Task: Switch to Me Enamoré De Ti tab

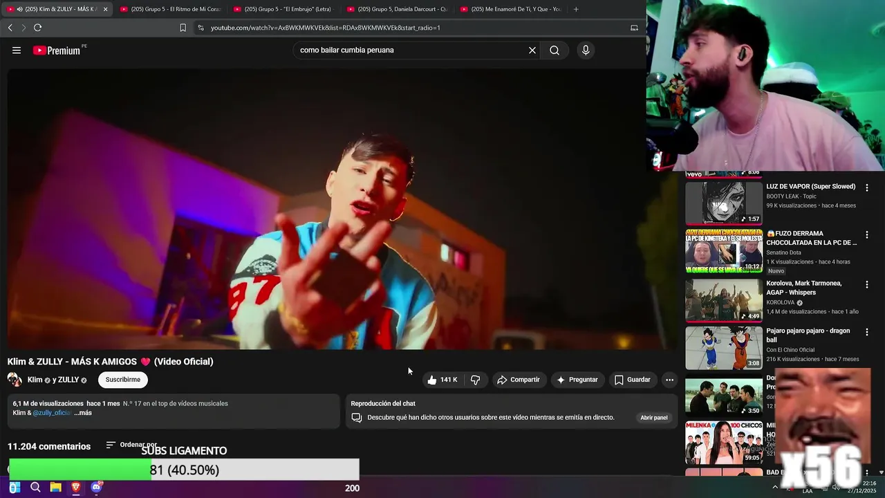Action: point(510,9)
